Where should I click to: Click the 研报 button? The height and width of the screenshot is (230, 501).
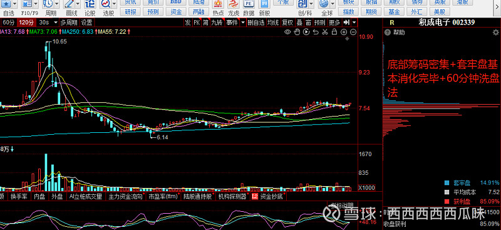pyautogui.click(x=130, y=12)
